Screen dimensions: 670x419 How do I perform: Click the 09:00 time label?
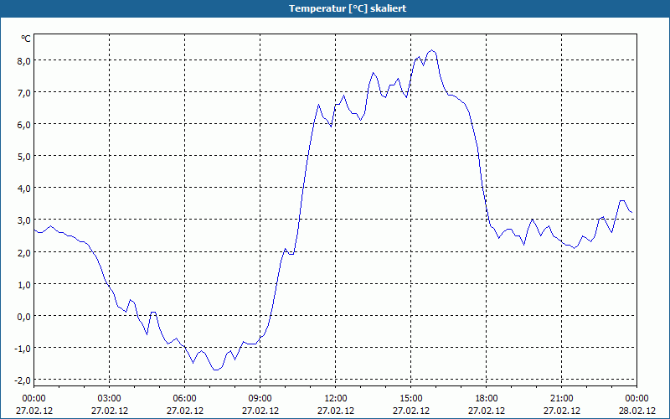260,399
